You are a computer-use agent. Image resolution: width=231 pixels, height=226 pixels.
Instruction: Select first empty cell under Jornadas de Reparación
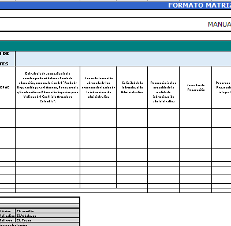[x=196, y=118]
